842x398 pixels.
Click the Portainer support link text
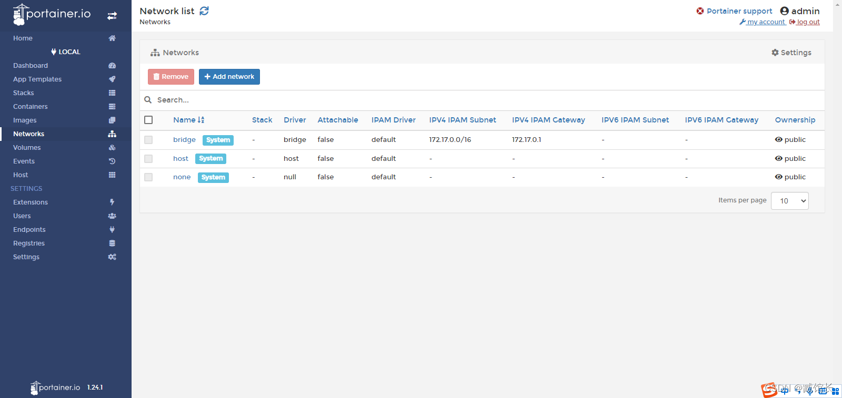pos(739,11)
